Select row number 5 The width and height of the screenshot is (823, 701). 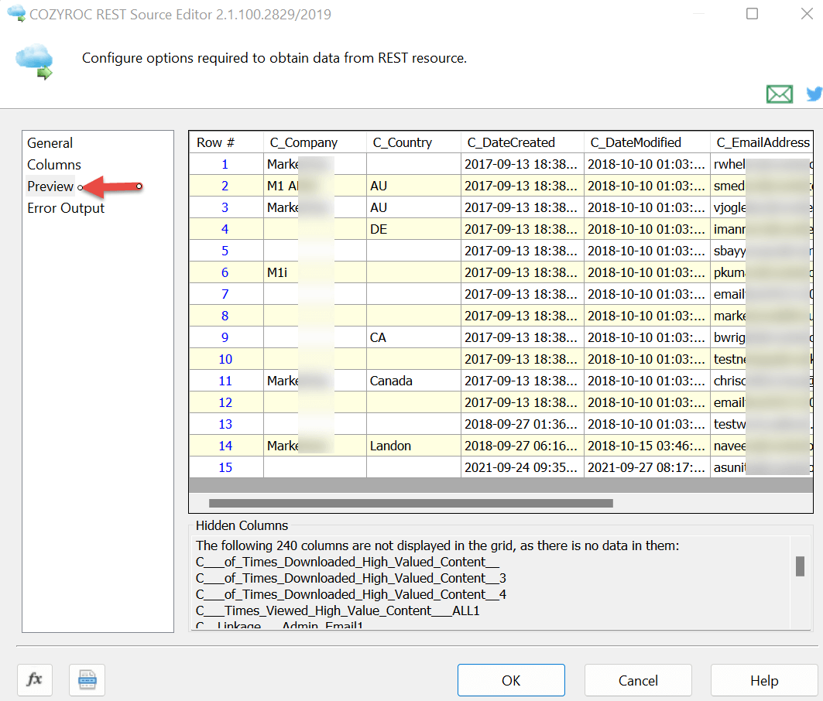tap(225, 251)
